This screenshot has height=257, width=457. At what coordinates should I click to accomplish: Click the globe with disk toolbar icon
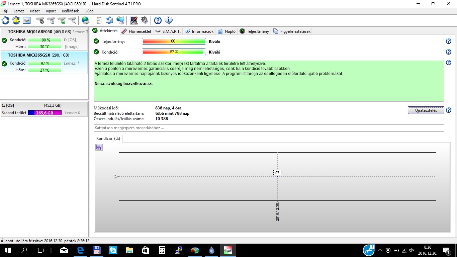tap(86, 20)
